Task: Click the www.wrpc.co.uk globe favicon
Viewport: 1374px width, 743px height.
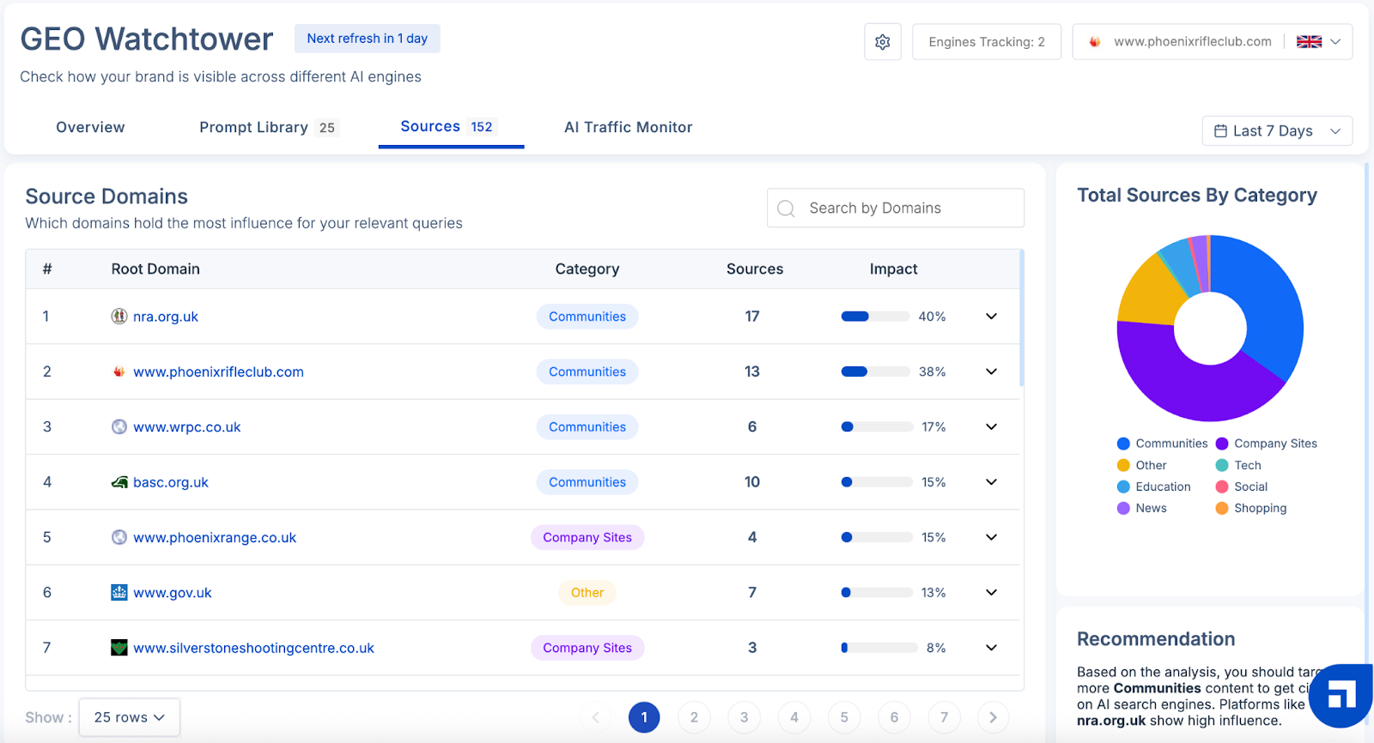Action: click(119, 426)
